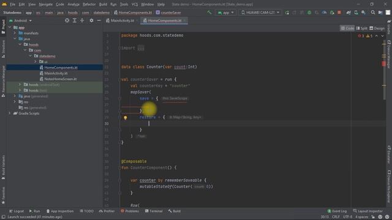Toggle the Device File Explorer stripe button

point(389,186)
